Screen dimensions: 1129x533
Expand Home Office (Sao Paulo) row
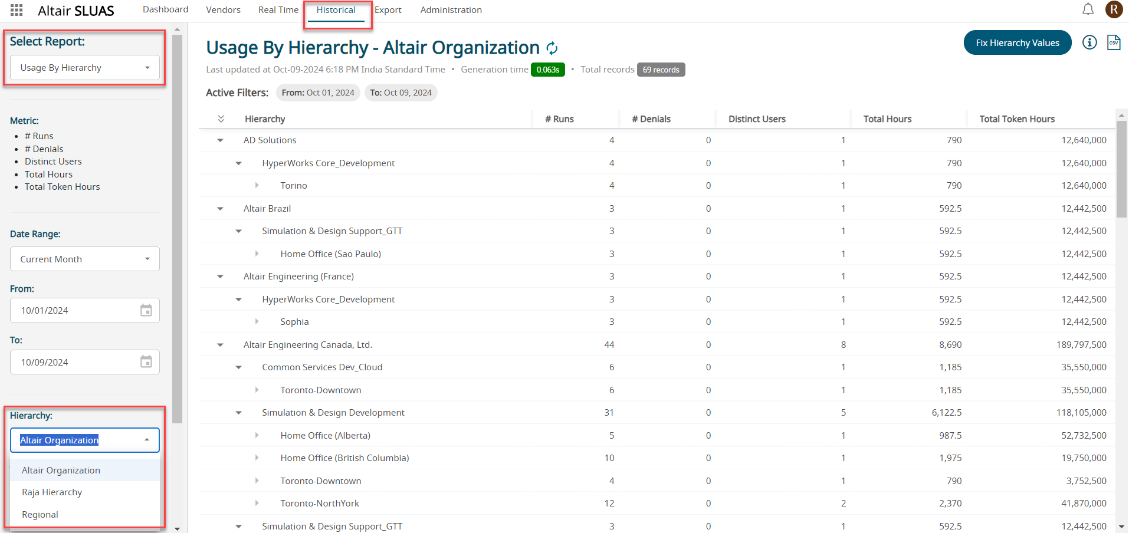pos(257,254)
